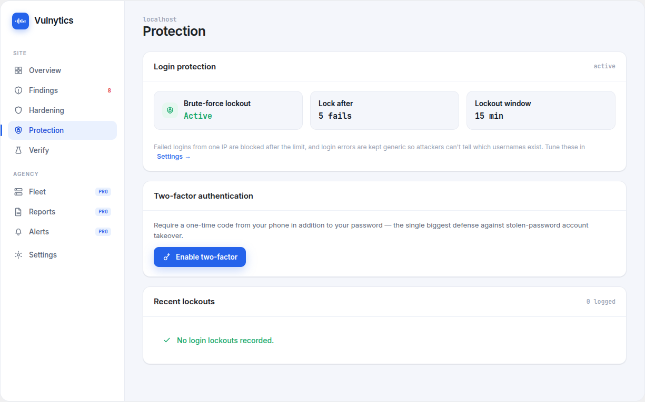The width and height of the screenshot is (645, 402).
Task: Click the Login protection heading
Action: click(x=185, y=67)
